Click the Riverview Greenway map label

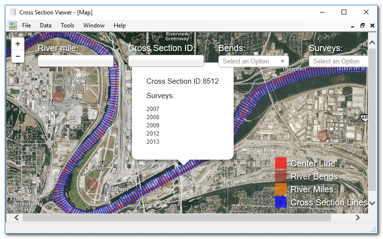coord(177,37)
